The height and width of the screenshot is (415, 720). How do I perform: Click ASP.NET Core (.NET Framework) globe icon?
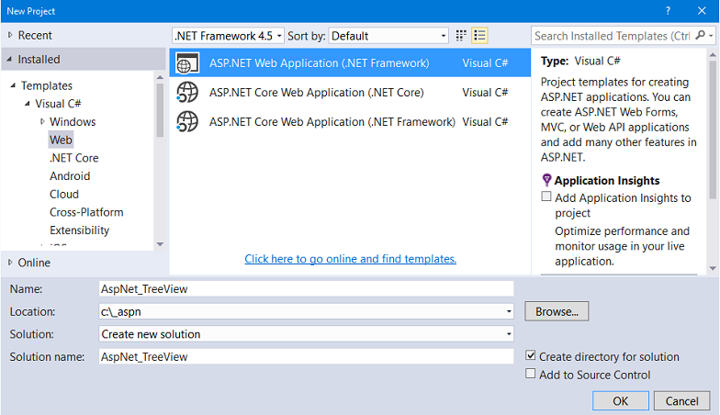187,121
